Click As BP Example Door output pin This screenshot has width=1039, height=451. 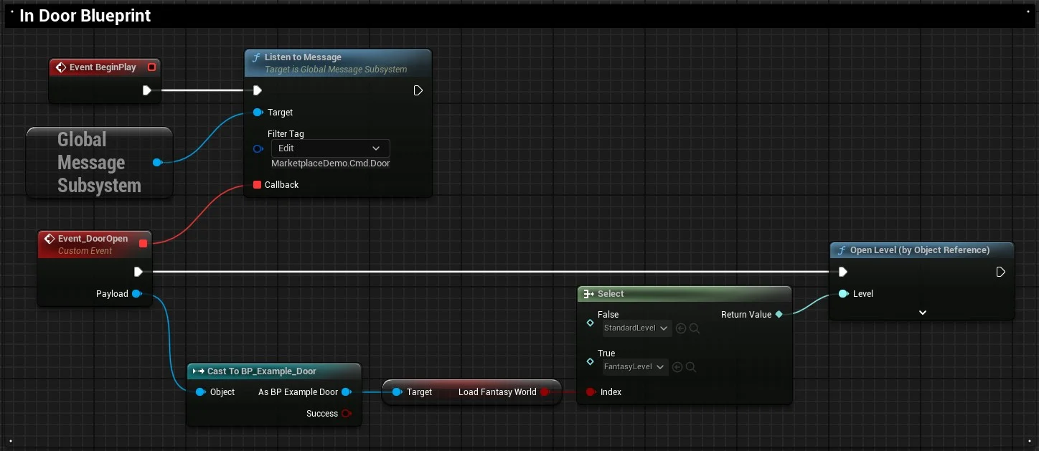point(346,392)
